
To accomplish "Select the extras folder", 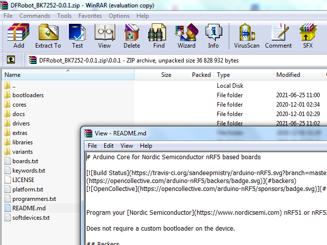I will [x=16, y=133].
